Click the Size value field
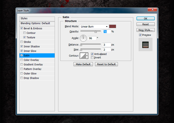This screenshot has width=174, height=123. point(107,50)
